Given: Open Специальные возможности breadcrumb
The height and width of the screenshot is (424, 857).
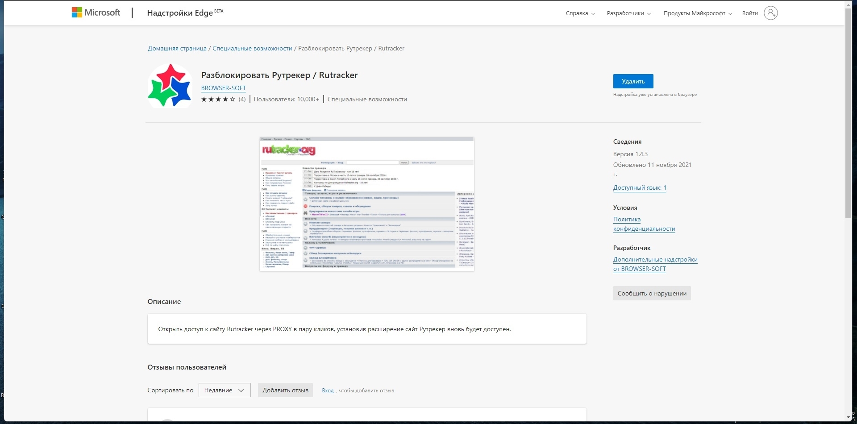Looking at the screenshot, I should (x=252, y=48).
